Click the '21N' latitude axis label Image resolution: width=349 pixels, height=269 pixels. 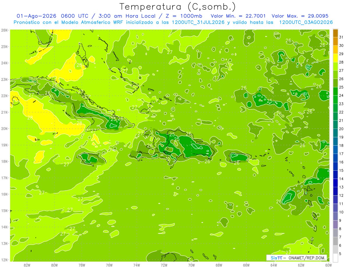point(4,112)
